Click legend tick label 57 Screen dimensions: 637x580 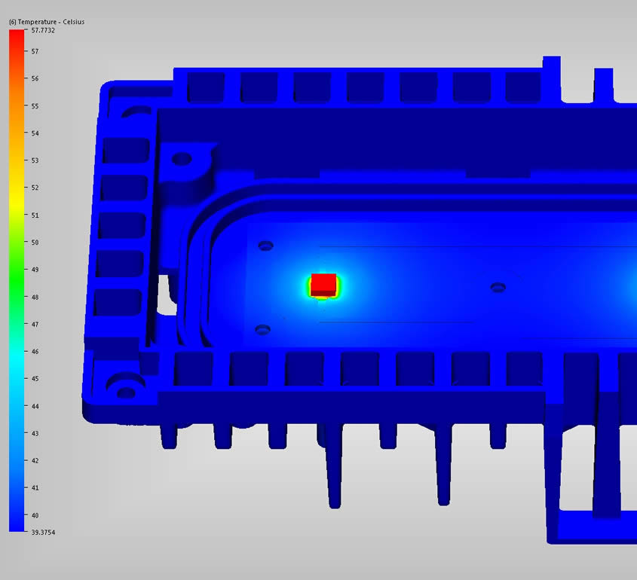(x=35, y=51)
